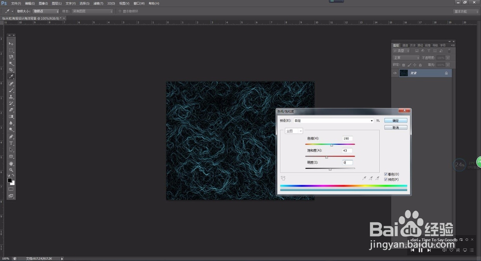Pause music in media player widget

click(x=420, y=250)
